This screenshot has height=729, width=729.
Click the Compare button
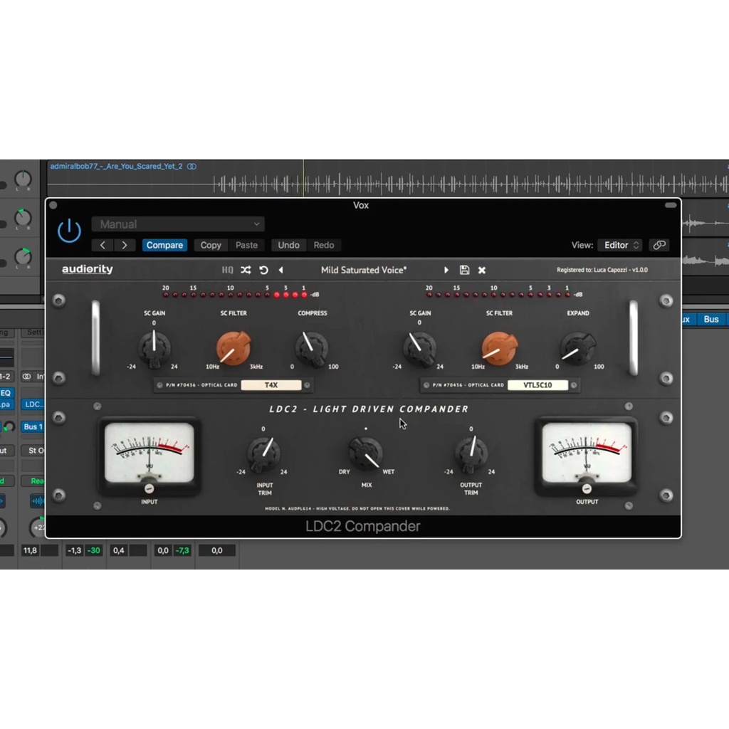(x=164, y=245)
